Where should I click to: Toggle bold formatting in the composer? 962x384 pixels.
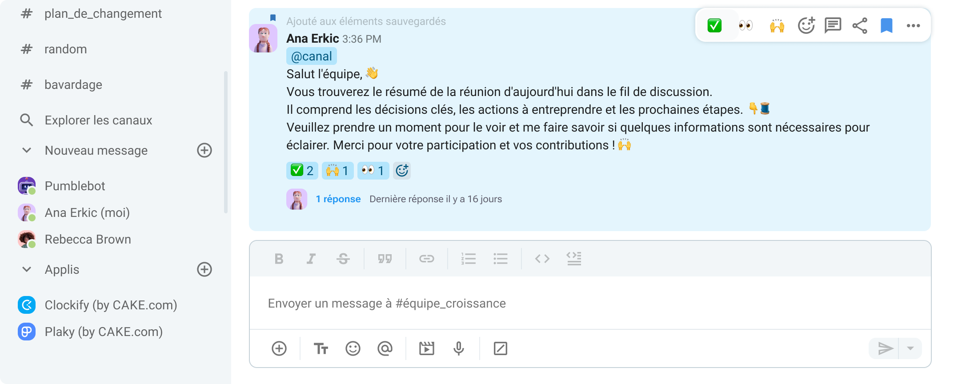pos(279,259)
